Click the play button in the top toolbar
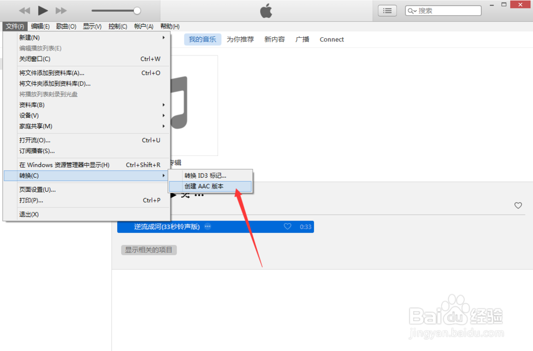 pos(43,10)
